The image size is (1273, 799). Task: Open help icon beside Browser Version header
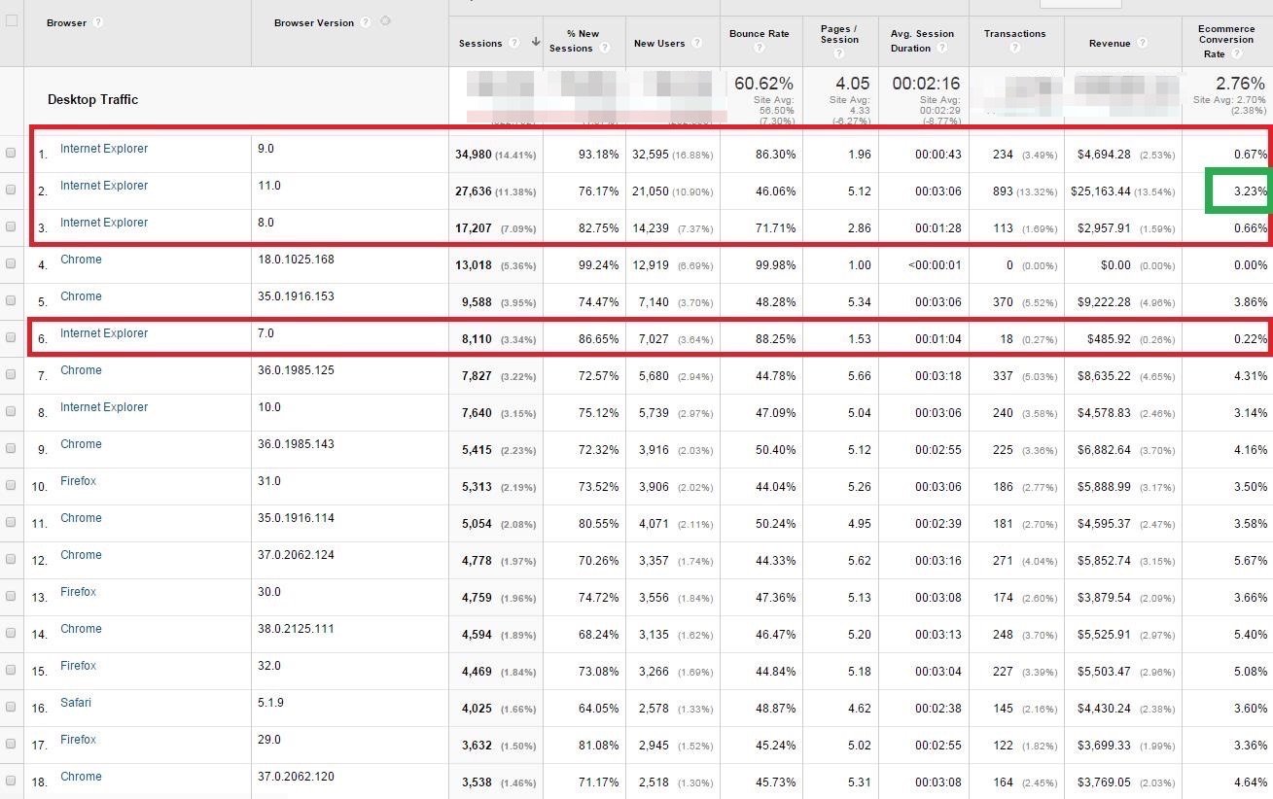coord(365,22)
